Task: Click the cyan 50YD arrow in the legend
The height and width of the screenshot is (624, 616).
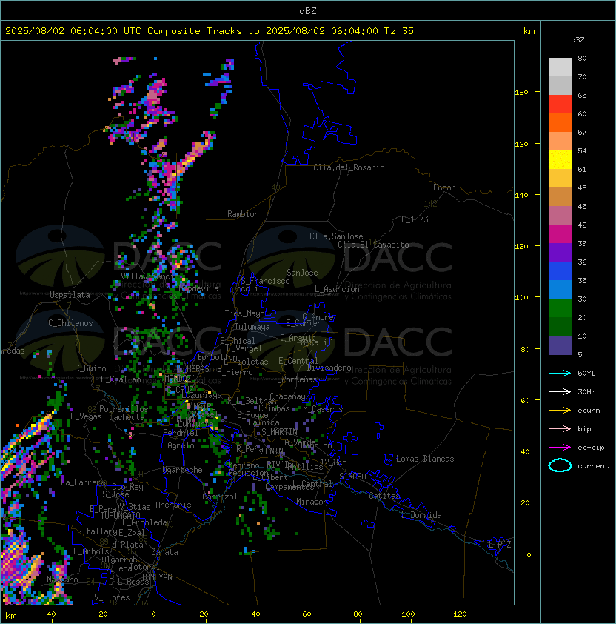Action: coord(560,373)
